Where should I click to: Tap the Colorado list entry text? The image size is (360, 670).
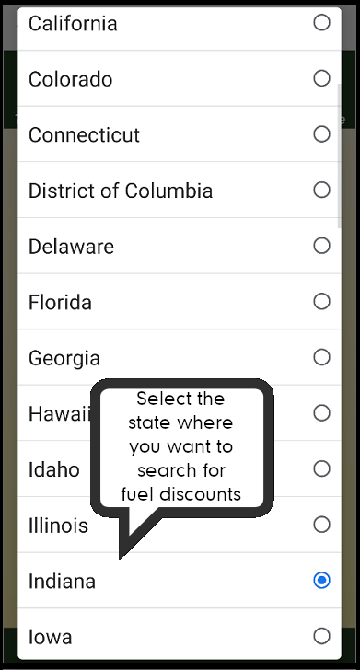coord(71,79)
